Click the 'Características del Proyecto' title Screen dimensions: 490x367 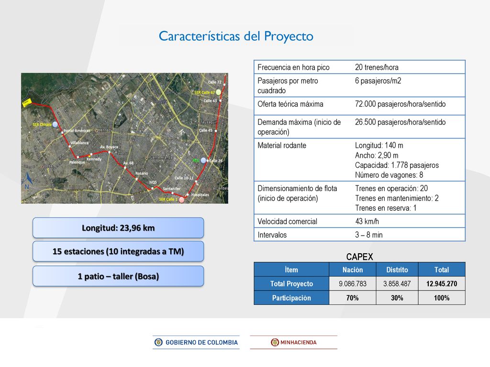tap(236, 36)
